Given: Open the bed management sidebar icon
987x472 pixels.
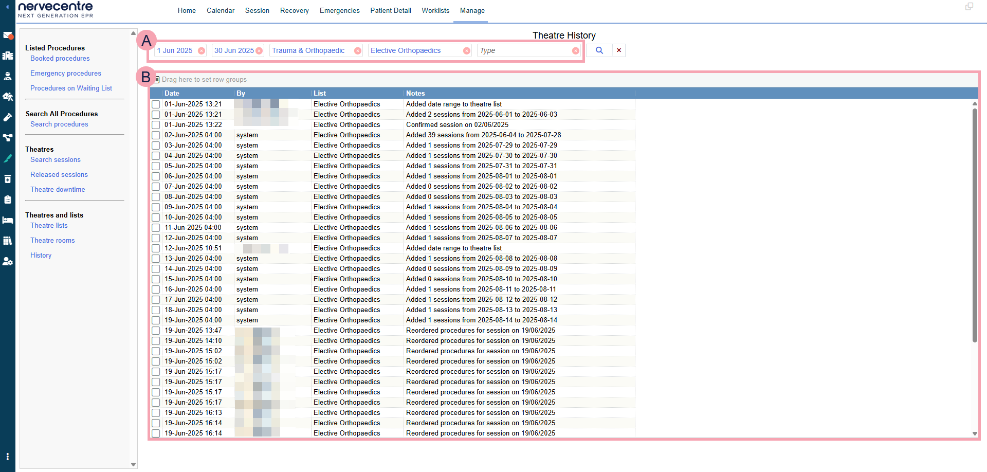Looking at the screenshot, I should [8, 220].
